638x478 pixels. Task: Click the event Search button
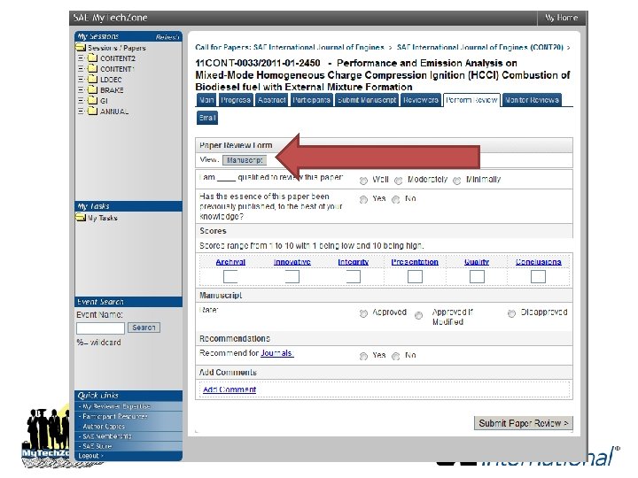tap(144, 328)
